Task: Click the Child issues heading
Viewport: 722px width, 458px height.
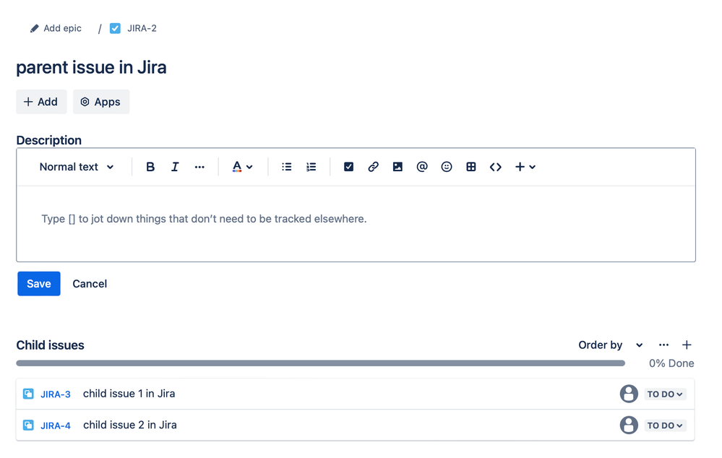Action: point(50,345)
